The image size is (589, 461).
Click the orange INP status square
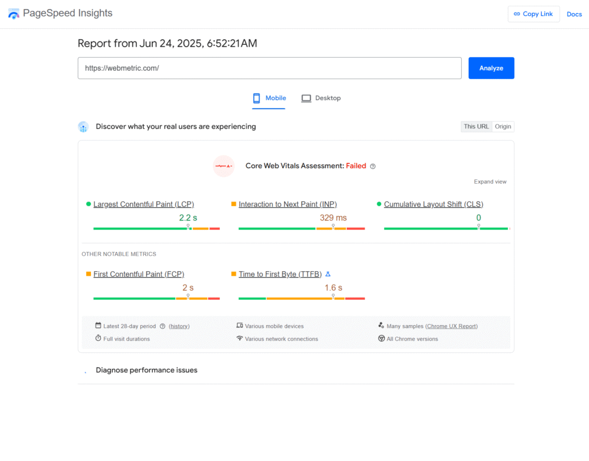tap(234, 204)
